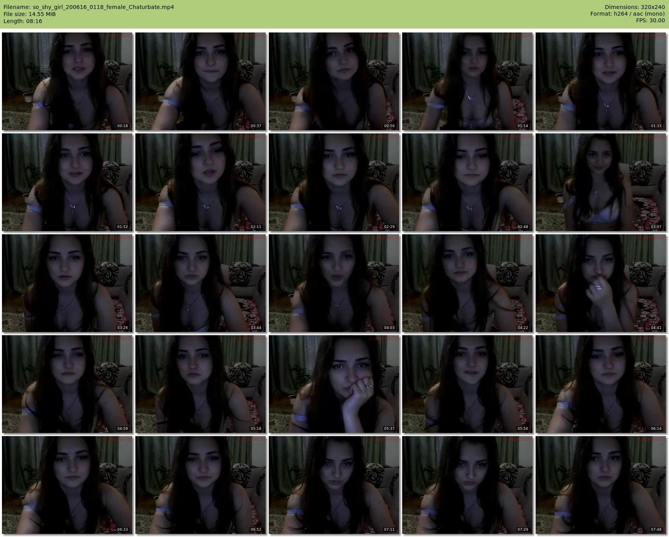Screen dimensions: 669x537
Task: Select the thumbnail timestamped 00:18
Action: pos(67,81)
